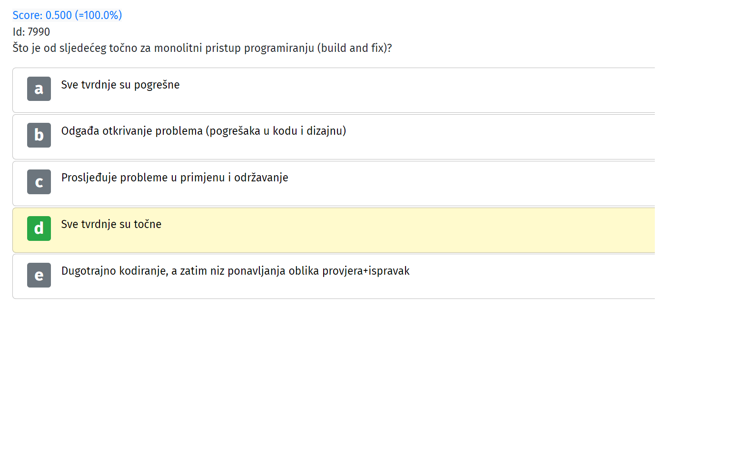Choose answer 'Prosljeđuje probleme u primjenu i održavanje'
Image resolution: width=731 pixels, height=457 pixels.
175,178
